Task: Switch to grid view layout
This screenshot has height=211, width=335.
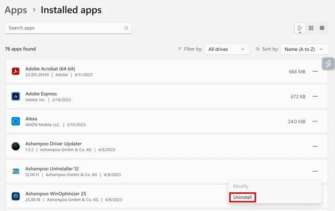Action: (x=311, y=28)
